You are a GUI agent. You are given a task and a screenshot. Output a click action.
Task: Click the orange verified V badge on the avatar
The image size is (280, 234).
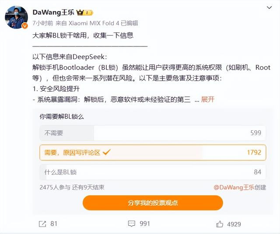24,26
